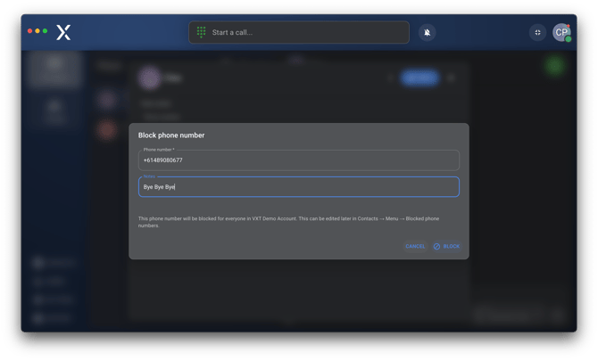The width and height of the screenshot is (598, 360).
Task: Click the blurred green circular button at right
Action: pos(555,65)
